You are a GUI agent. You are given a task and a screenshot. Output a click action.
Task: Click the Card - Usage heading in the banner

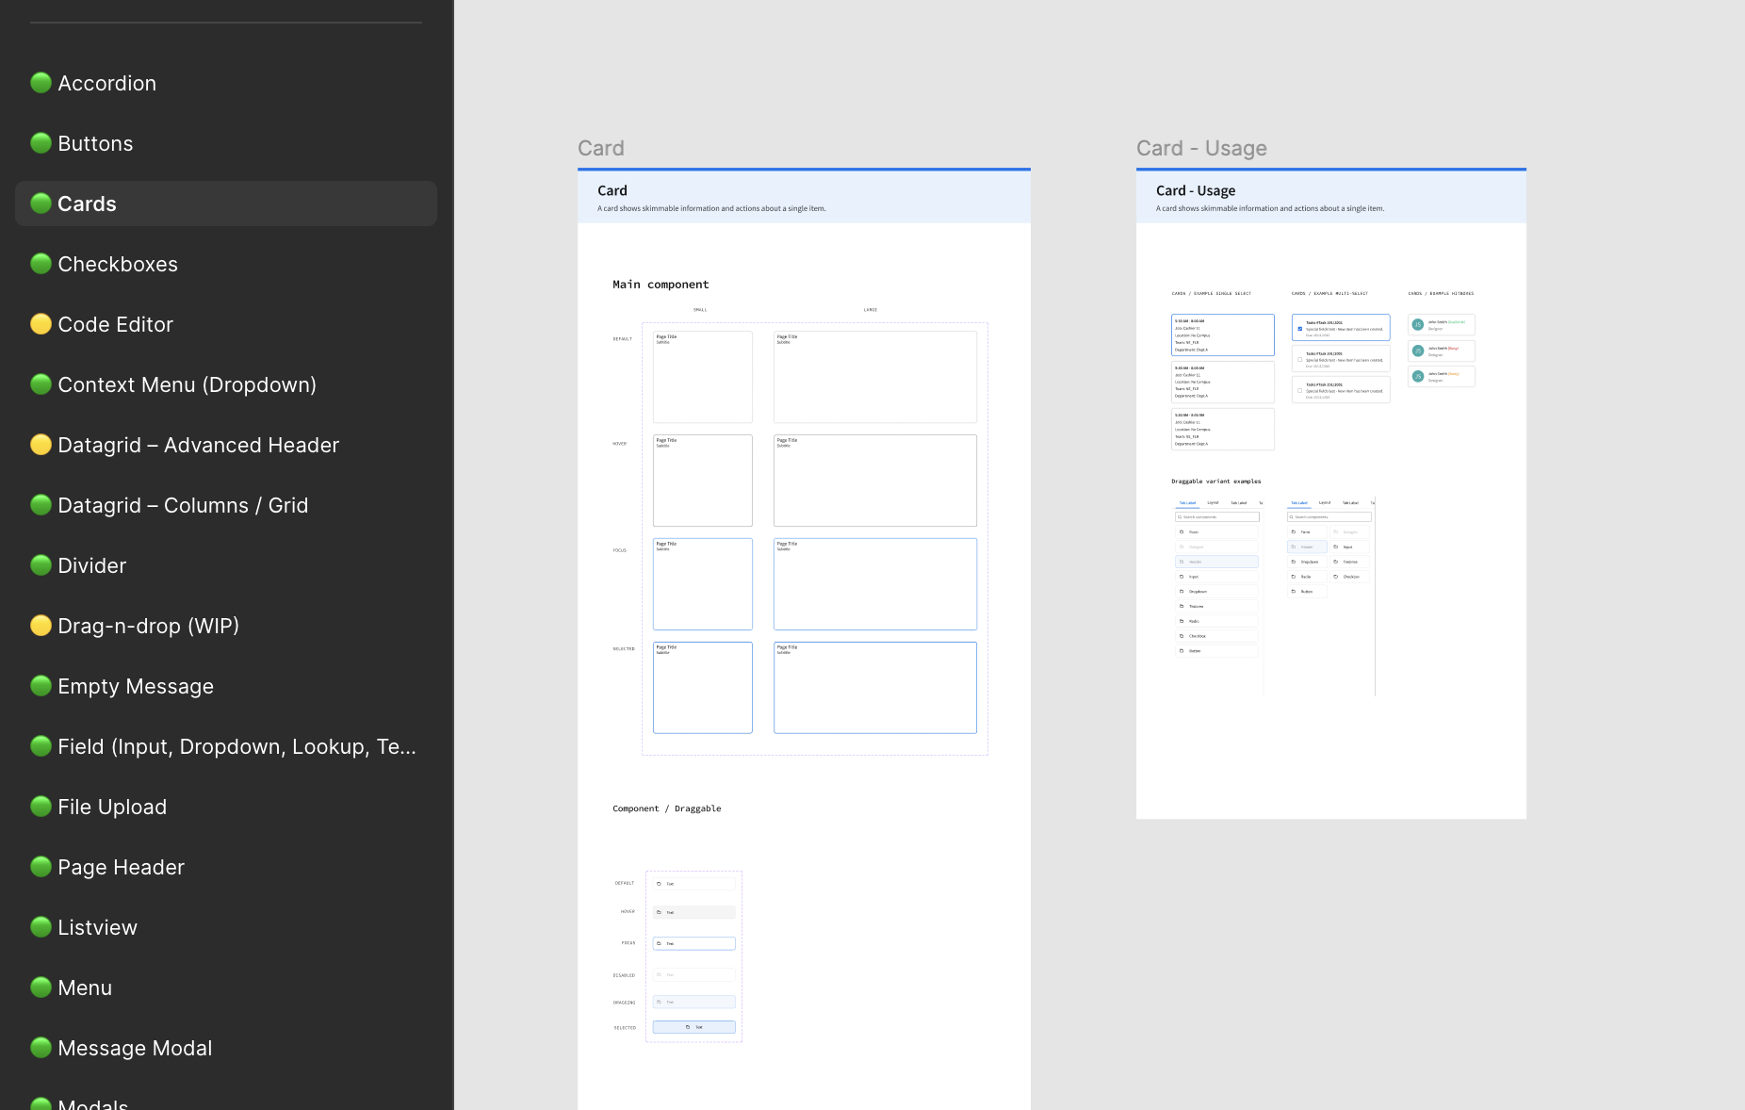(1196, 190)
